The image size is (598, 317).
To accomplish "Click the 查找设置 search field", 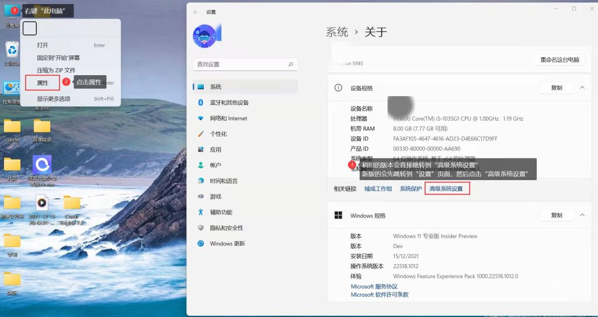I will [x=245, y=64].
